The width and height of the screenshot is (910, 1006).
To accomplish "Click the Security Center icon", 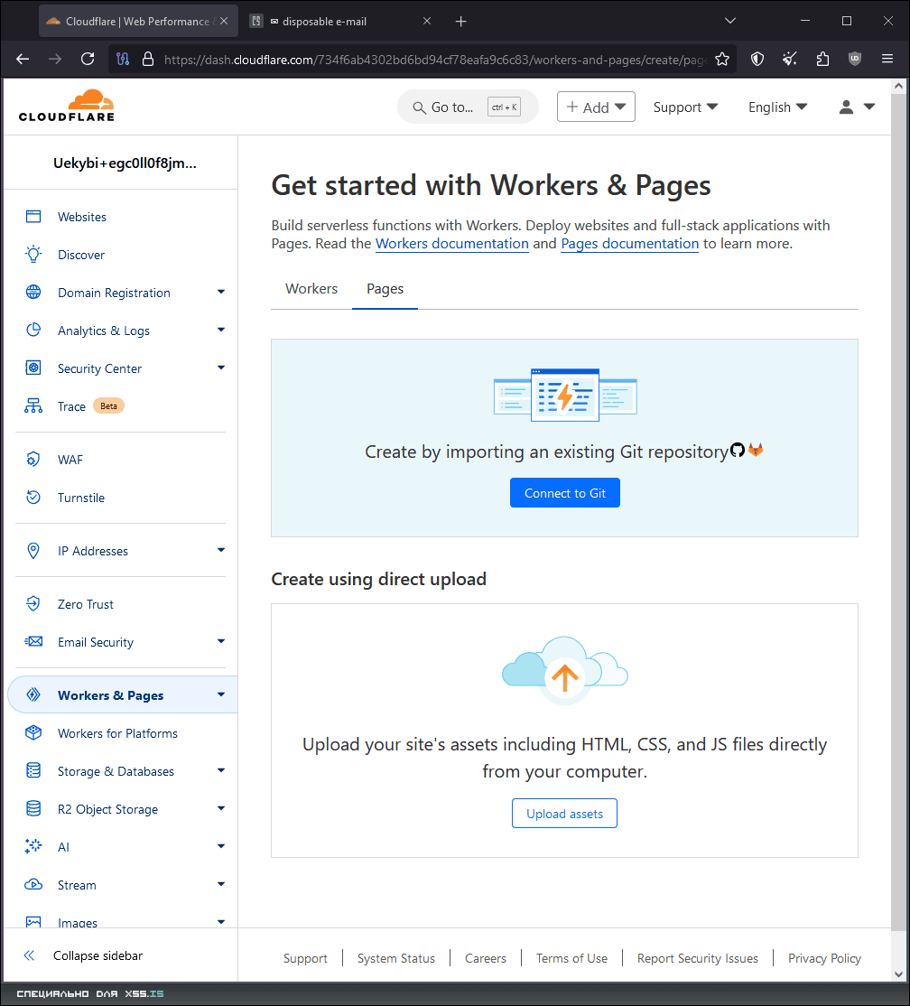I will tap(33, 368).
